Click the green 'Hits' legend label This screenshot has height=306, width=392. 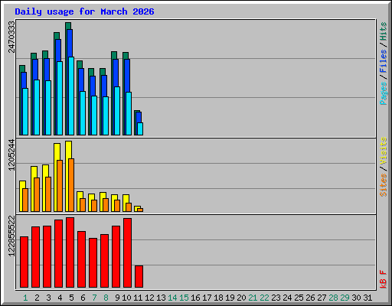click(x=383, y=31)
